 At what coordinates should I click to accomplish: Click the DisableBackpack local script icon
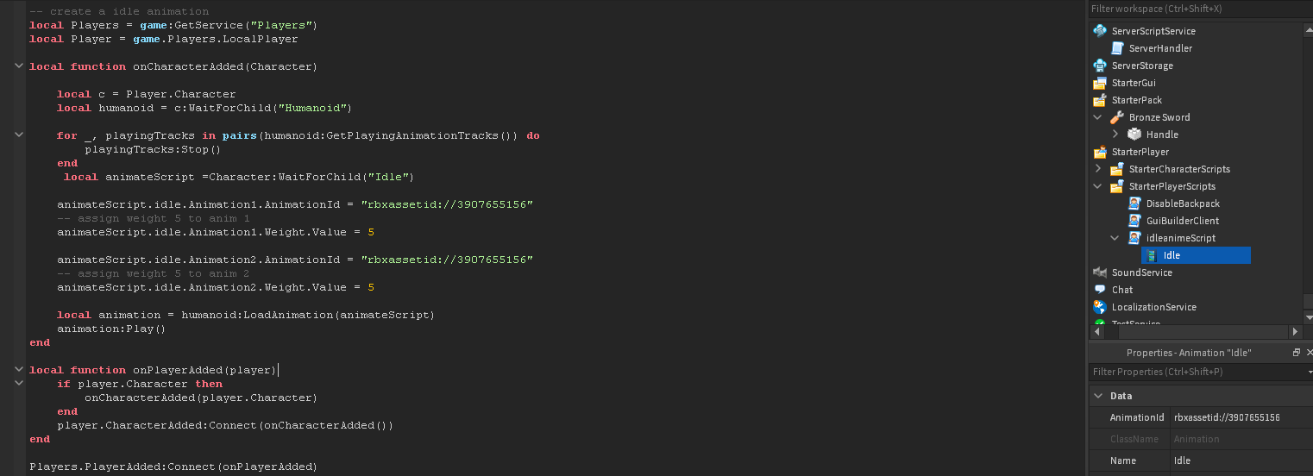coord(1134,204)
